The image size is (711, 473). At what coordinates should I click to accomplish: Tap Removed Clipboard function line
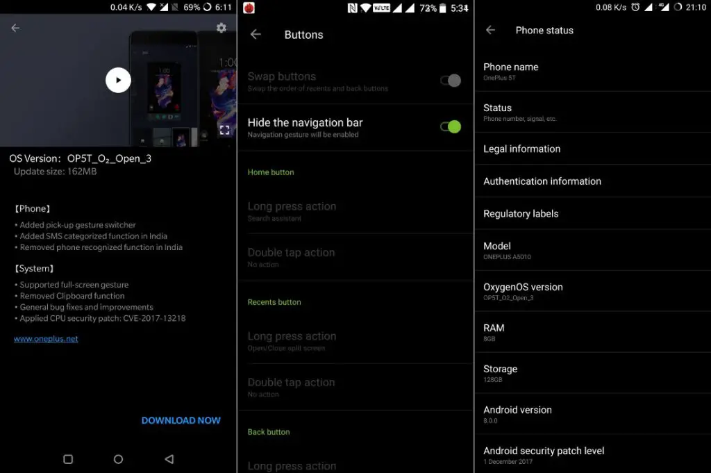[x=69, y=296]
